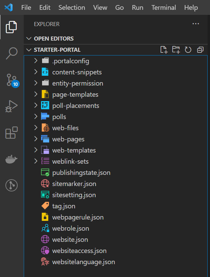The height and width of the screenshot is (277, 210).
Task: Open Source Control view with 10 changes
Action: pyautogui.click(x=12, y=80)
